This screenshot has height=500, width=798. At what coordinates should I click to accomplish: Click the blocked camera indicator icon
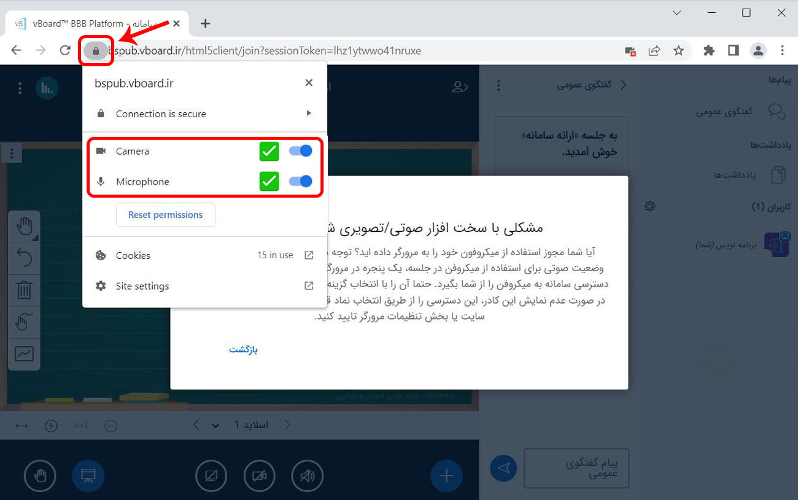630,51
